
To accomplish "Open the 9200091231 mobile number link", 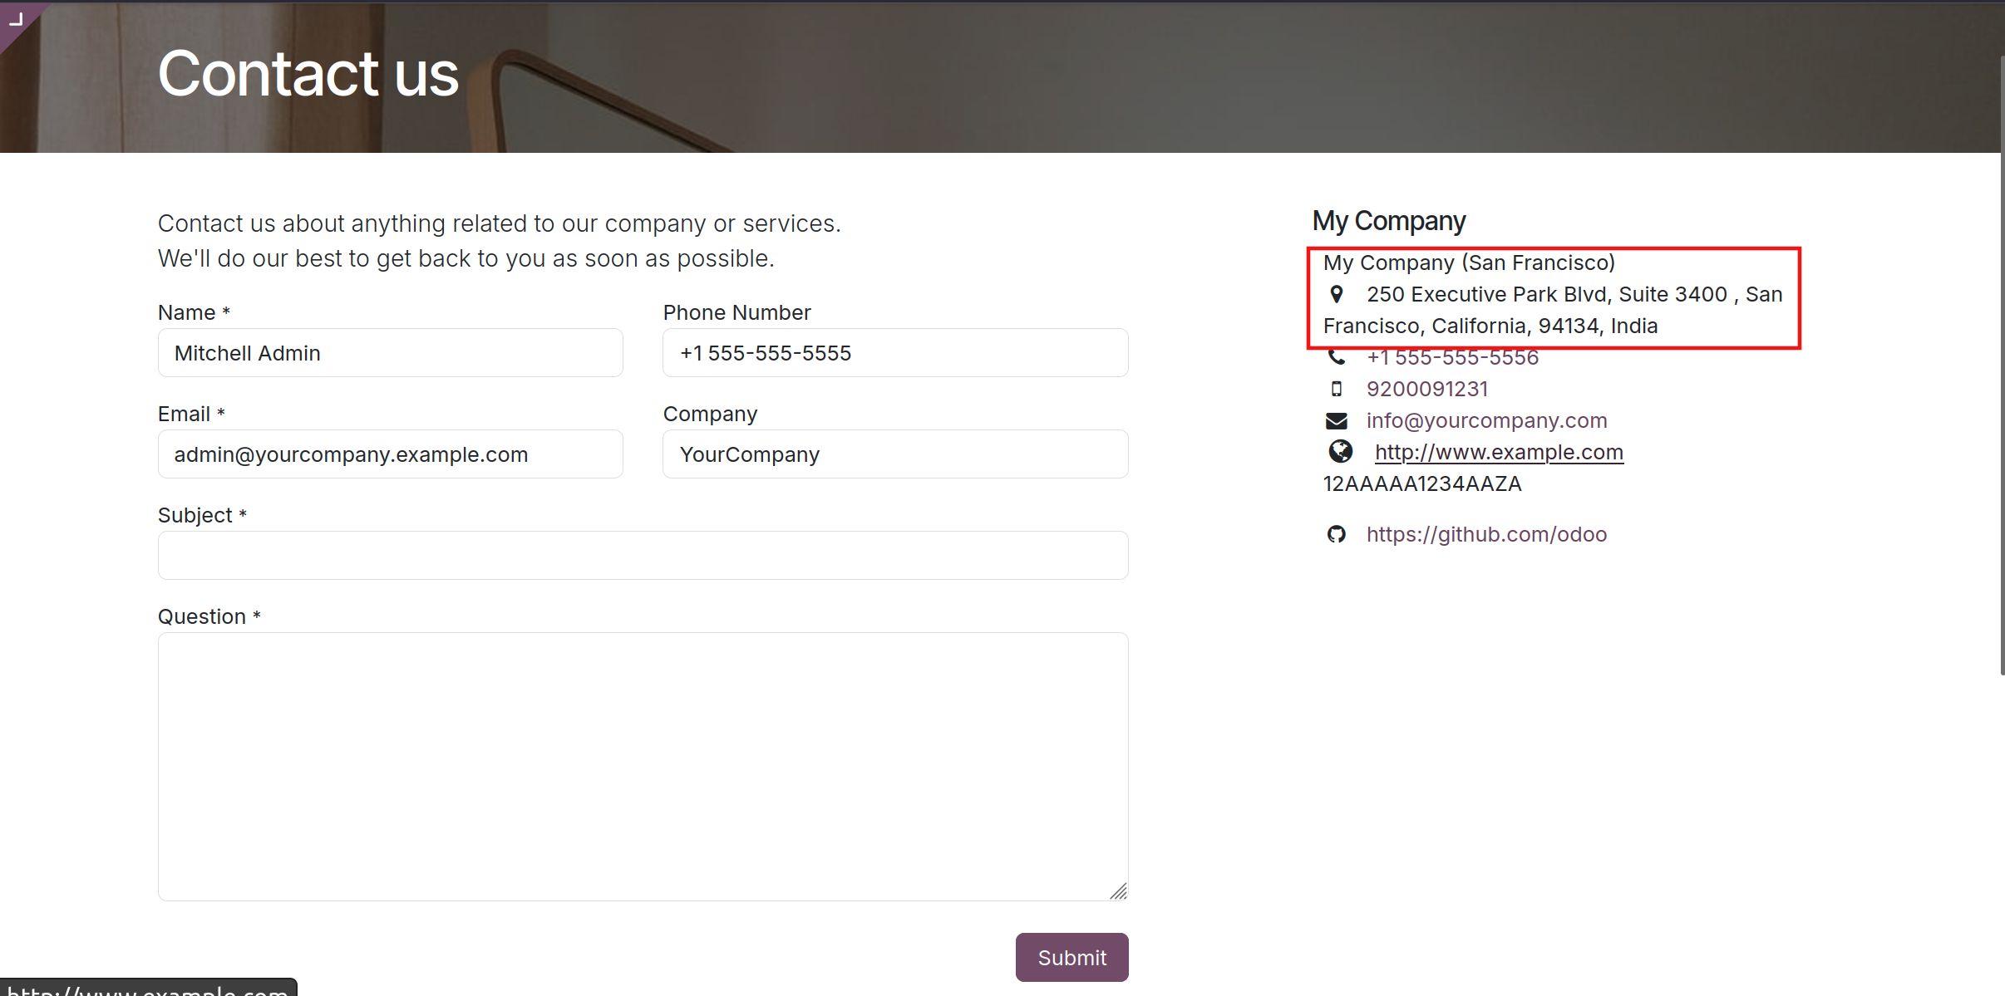I will click(x=1426, y=389).
